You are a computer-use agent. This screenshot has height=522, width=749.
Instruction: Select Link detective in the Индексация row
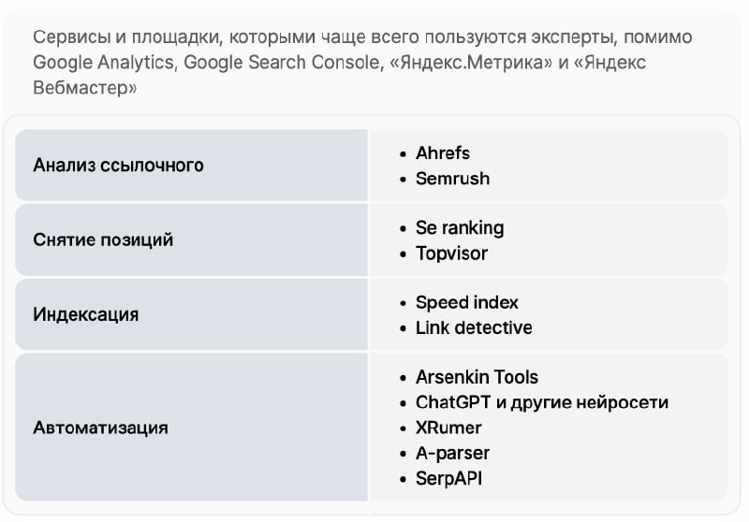(474, 327)
